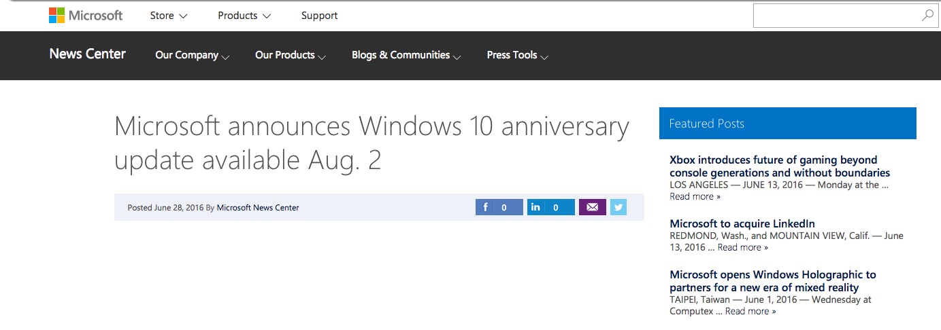
Task: Share the article on Facebook
Action: 499,207
